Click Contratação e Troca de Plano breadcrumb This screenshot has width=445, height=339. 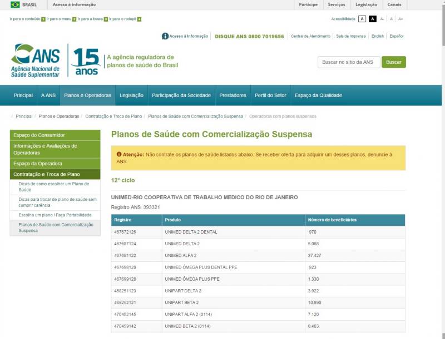tap(114, 117)
